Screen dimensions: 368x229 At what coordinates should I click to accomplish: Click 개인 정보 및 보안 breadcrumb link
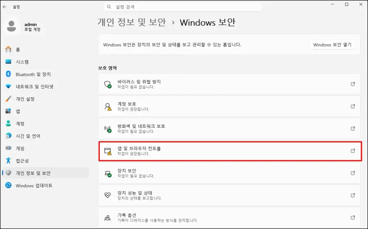point(132,22)
